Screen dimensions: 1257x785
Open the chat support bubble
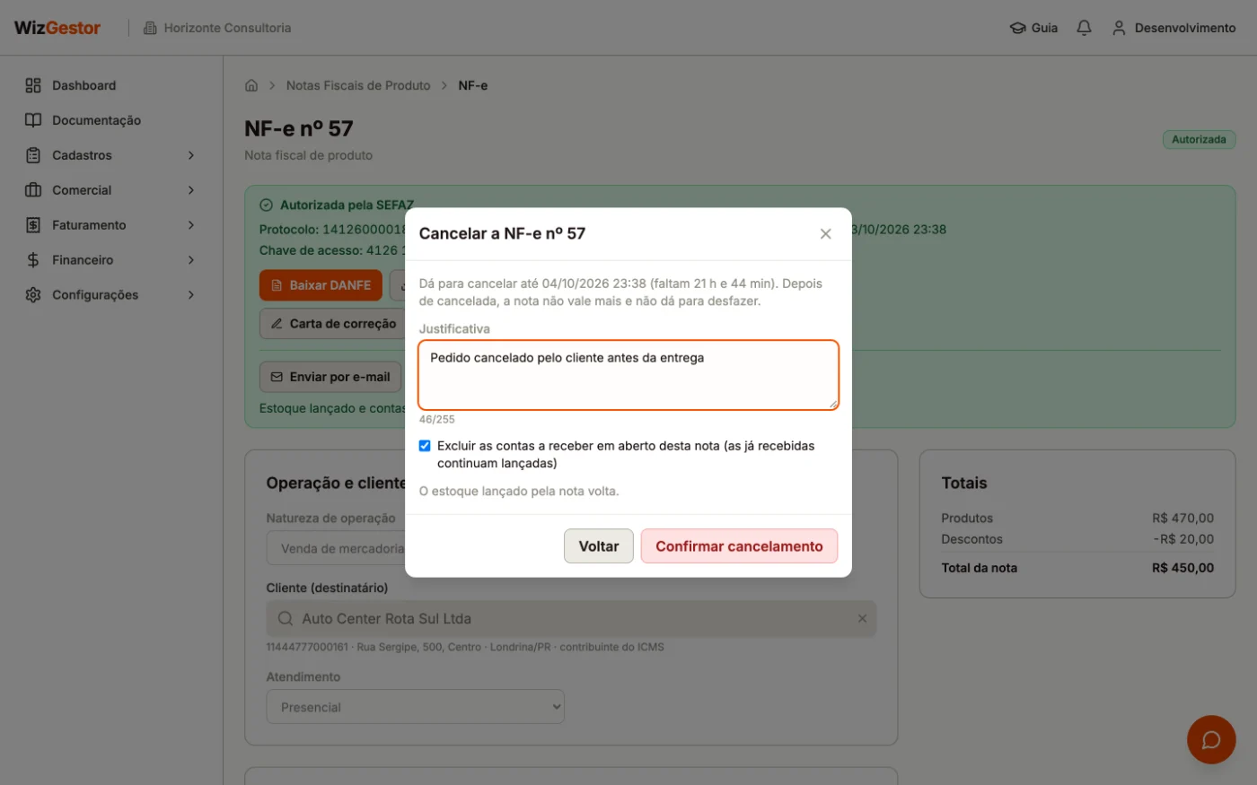point(1211,739)
